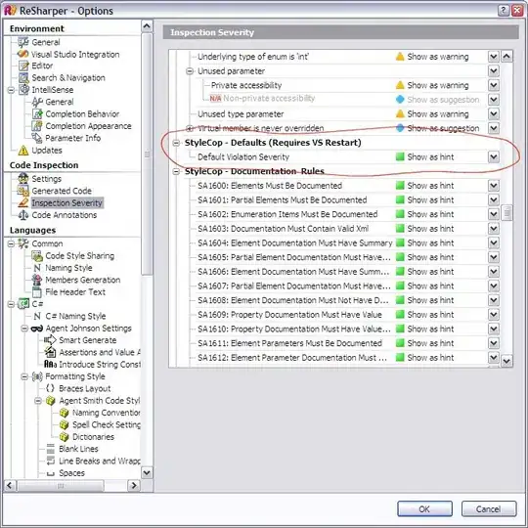Screen dimensions: 528x528
Task: Open Default Violation Severity dropdown
Action: [494, 156]
